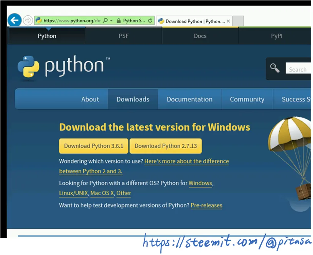Screen dimensions: 313x255
Task: Follow the Windows OS link
Action: pos(200,183)
